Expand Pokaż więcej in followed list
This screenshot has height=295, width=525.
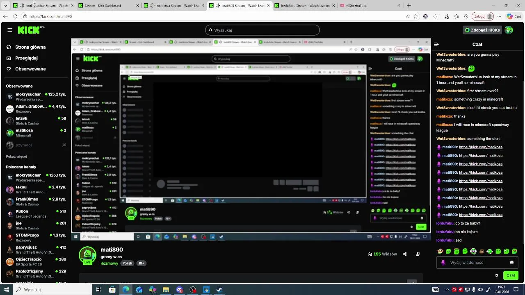(x=16, y=157)
